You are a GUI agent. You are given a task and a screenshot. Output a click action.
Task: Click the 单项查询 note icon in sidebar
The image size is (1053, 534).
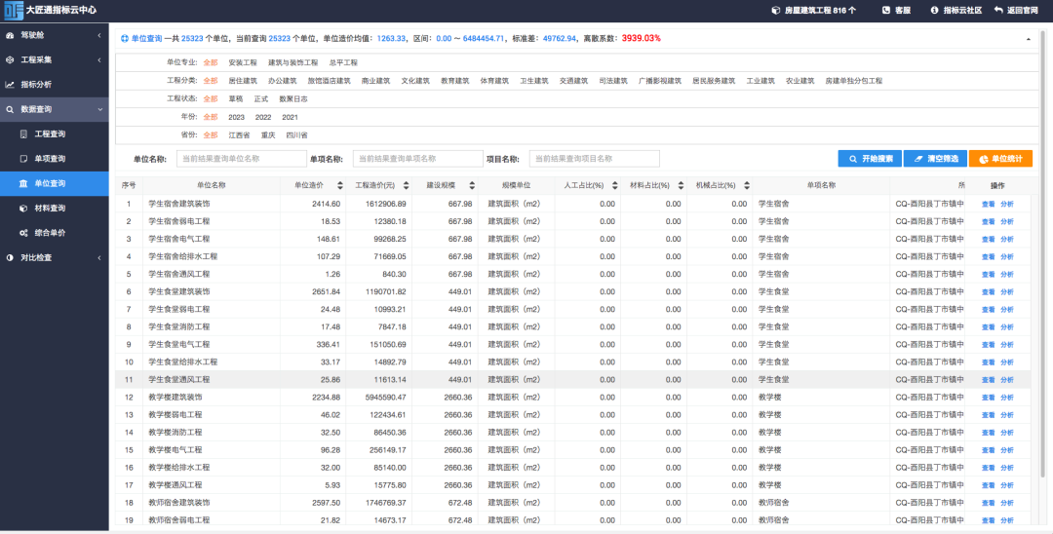23,159
